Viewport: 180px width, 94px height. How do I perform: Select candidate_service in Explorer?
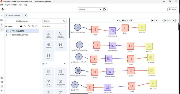tap(20, 35)
